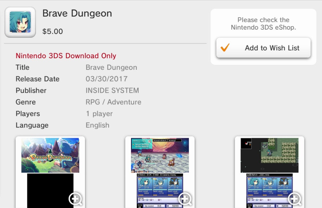322x208 pixels.
Task: Click the Release Date label
Action: pyautogui.click(x=38, y=79)
